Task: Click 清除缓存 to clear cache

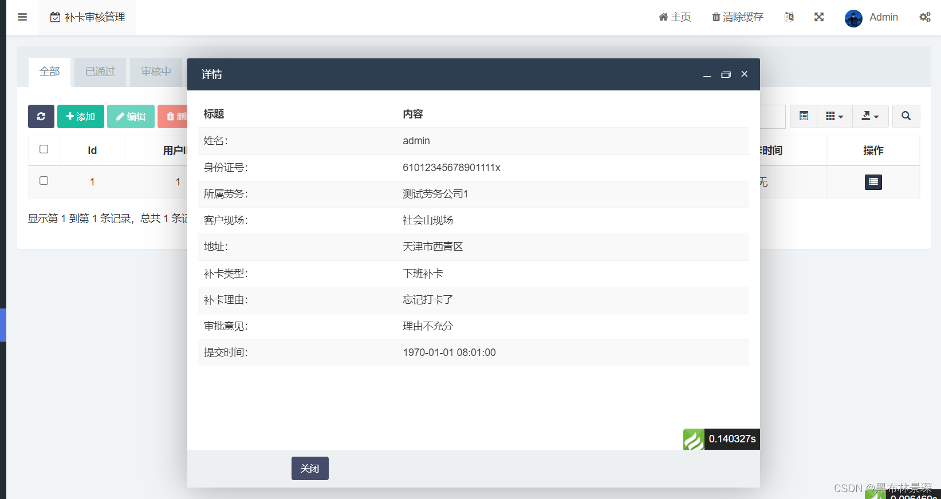Action: point(737,17)
